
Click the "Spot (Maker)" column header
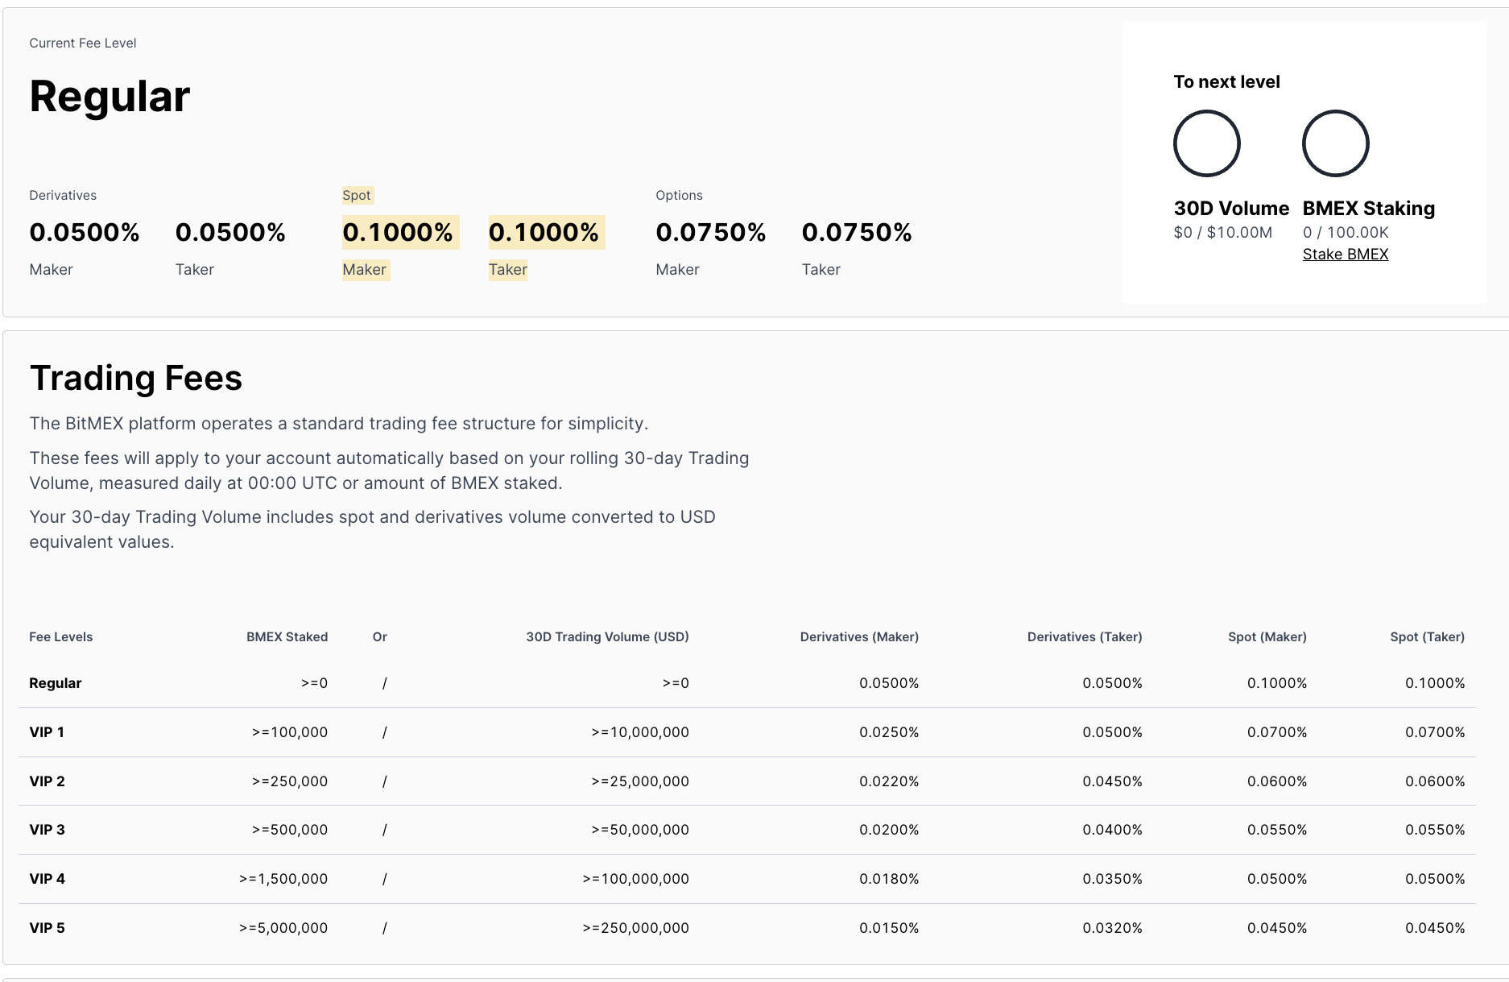(1267, 636)
